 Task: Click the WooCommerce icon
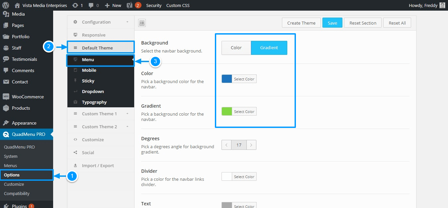point(6,97)
